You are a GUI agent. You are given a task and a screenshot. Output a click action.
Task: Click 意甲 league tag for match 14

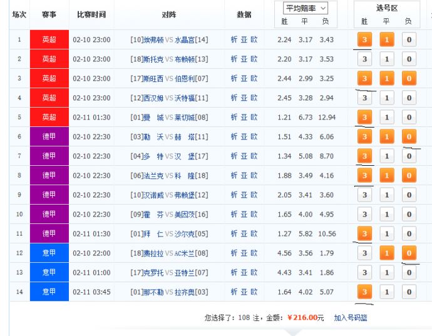[49, 292]
